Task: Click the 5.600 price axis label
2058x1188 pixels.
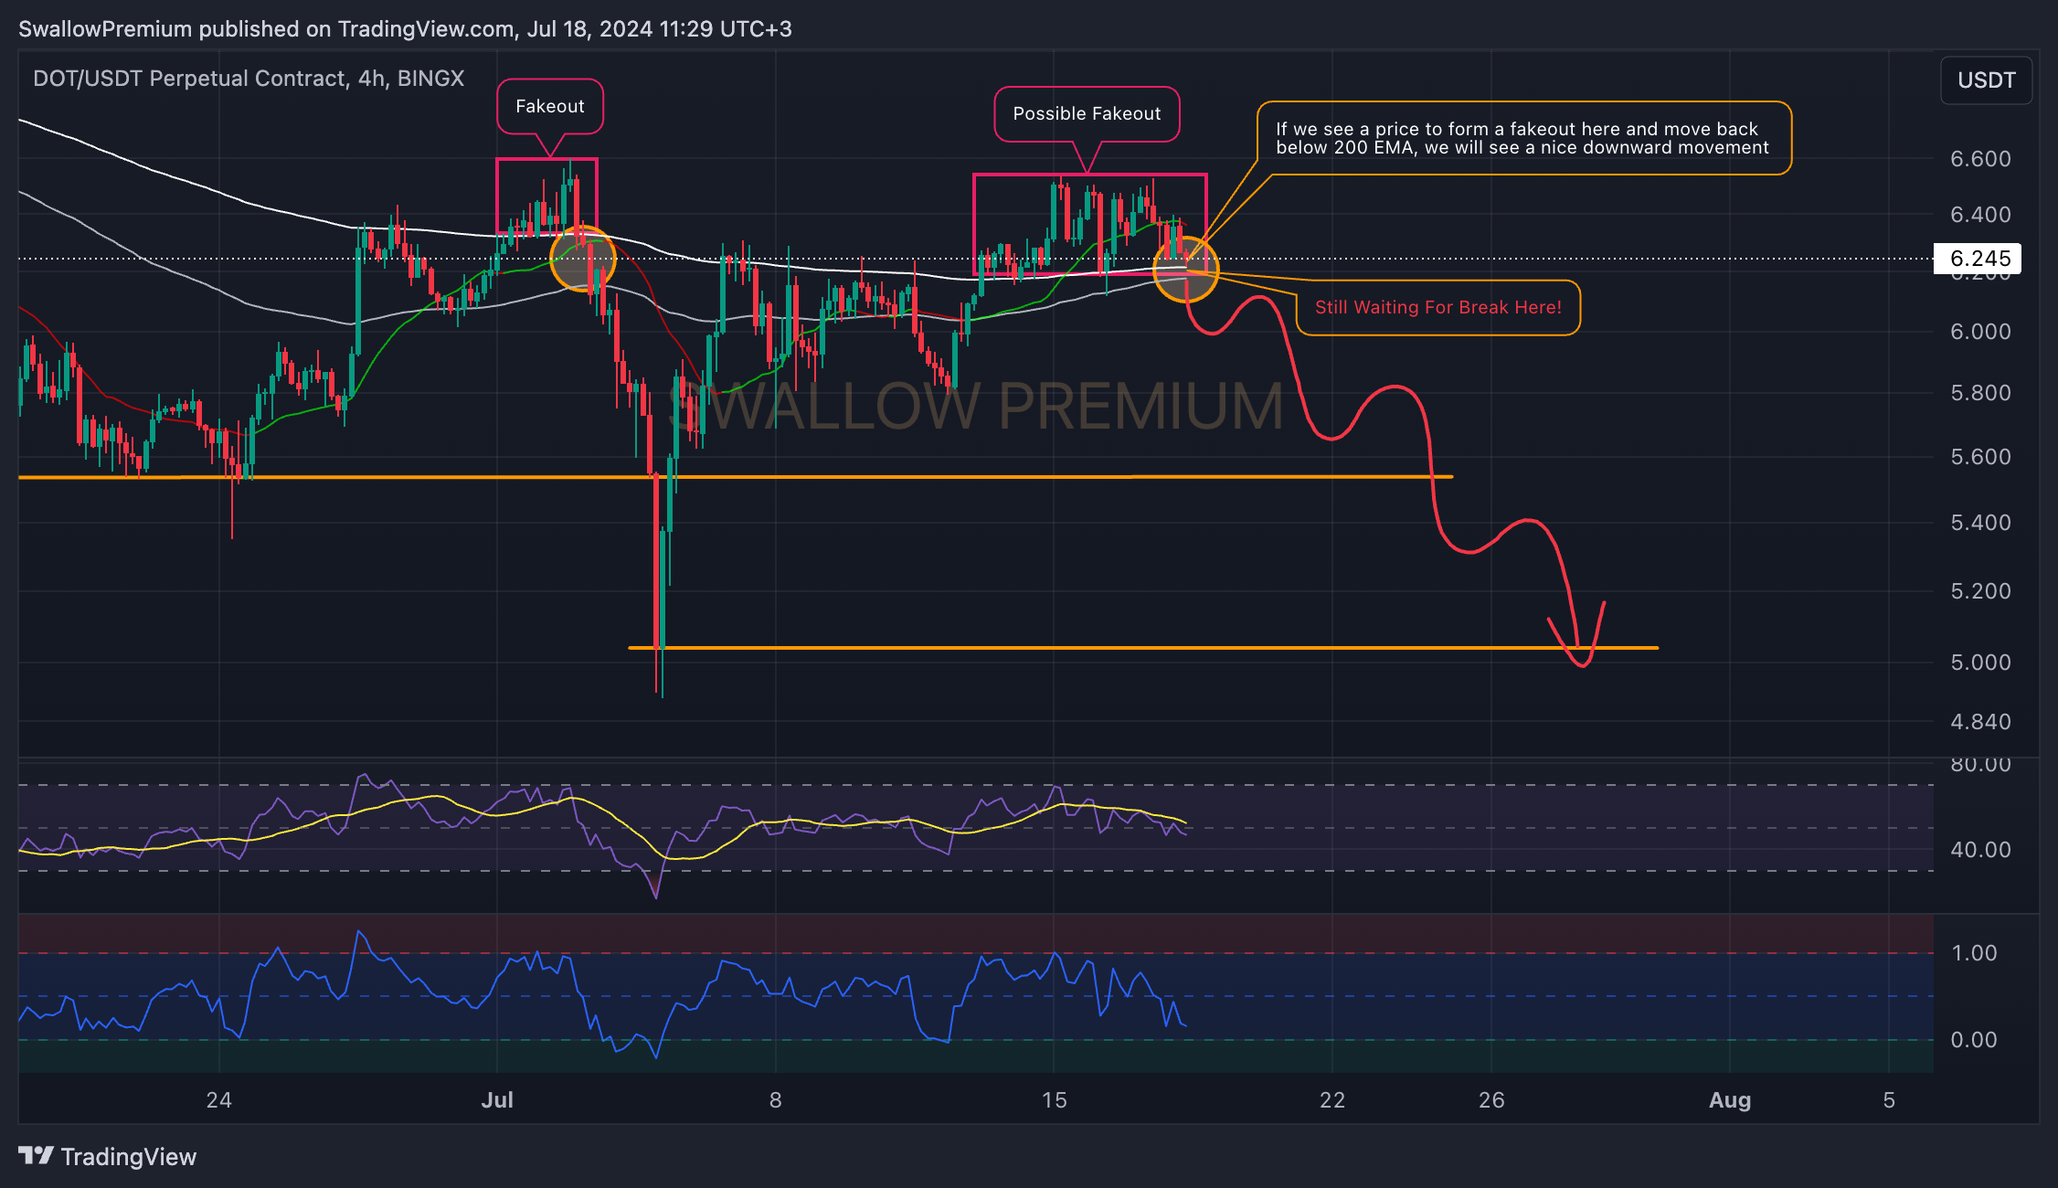Action: (1980, 457)
